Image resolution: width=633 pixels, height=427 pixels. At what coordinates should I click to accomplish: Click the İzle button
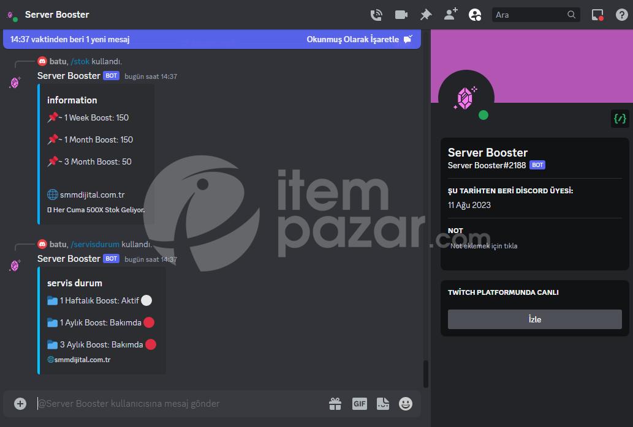click(x=534, y=319)
